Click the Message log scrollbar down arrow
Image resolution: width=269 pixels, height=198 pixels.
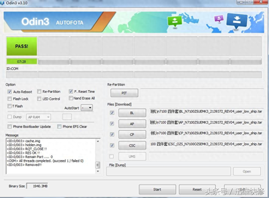point(98,171)
